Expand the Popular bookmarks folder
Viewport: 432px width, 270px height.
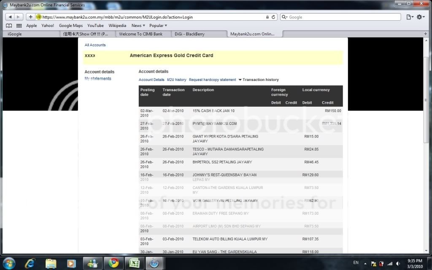(x=158, y=26)
